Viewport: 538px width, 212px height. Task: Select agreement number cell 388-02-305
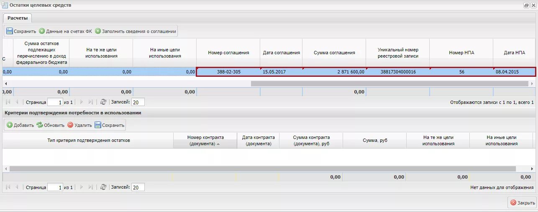click(x=228, y=72)
